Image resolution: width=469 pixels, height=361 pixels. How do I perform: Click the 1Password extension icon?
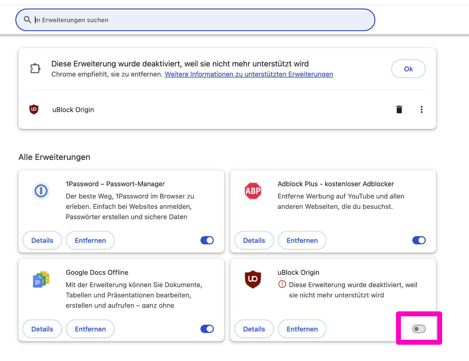pyautogui.click(x=41, y=191)
